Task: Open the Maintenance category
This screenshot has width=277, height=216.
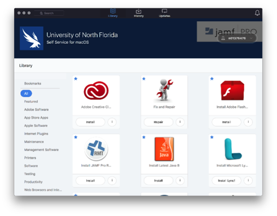Action: [34, 142]
